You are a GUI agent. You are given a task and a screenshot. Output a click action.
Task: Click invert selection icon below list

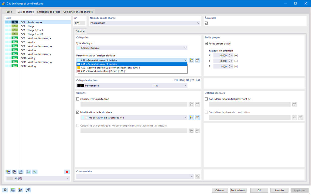pos(35,172)
